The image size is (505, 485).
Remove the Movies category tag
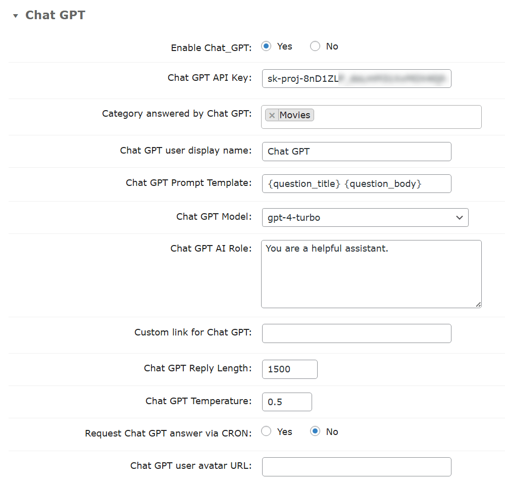[x=272, y=115]
